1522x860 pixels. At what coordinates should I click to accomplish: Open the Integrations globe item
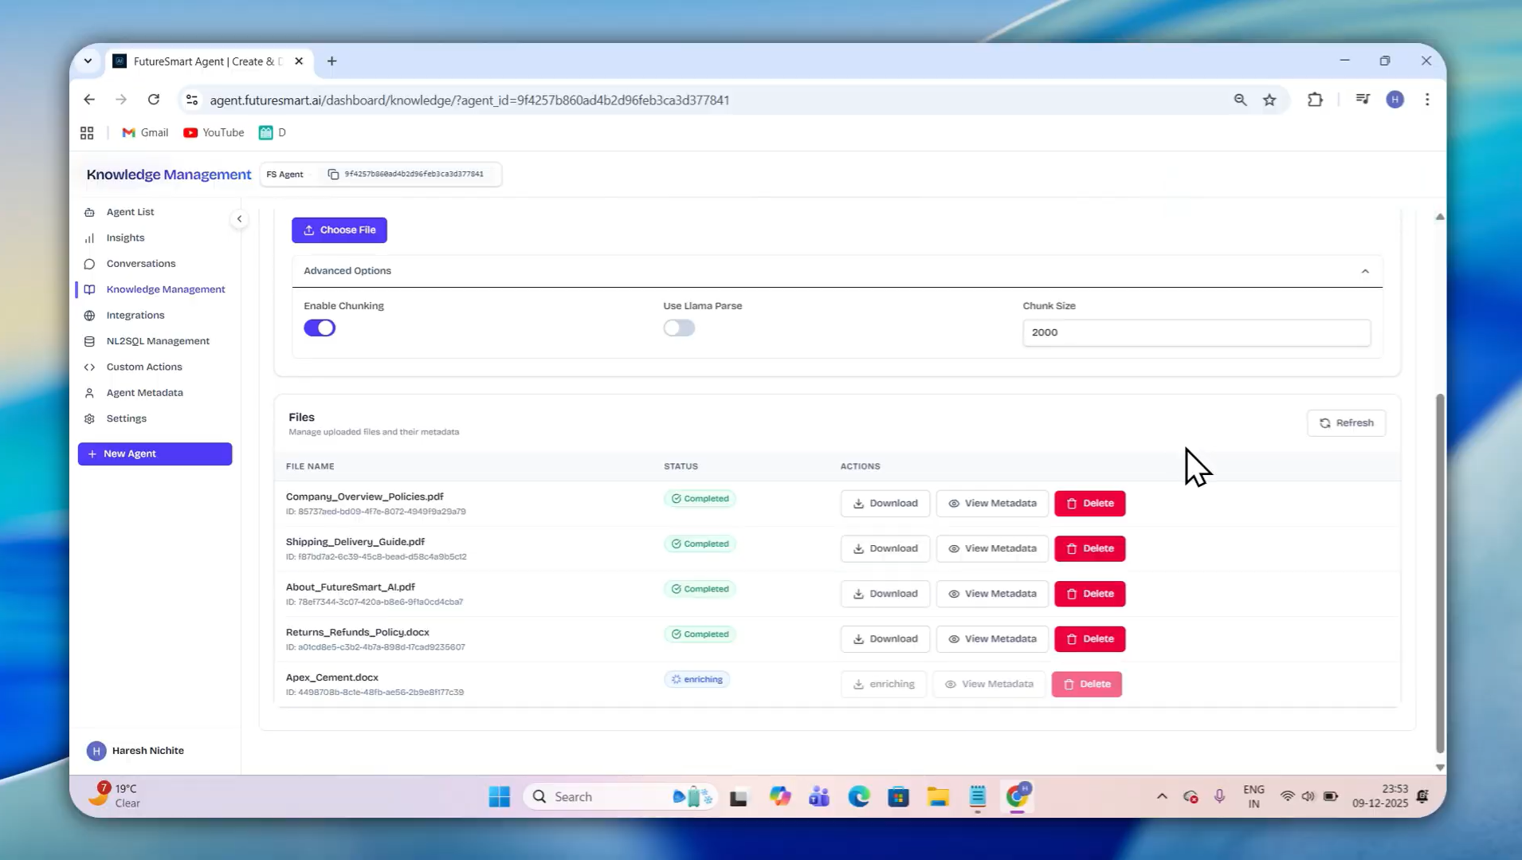coord(135,315)
